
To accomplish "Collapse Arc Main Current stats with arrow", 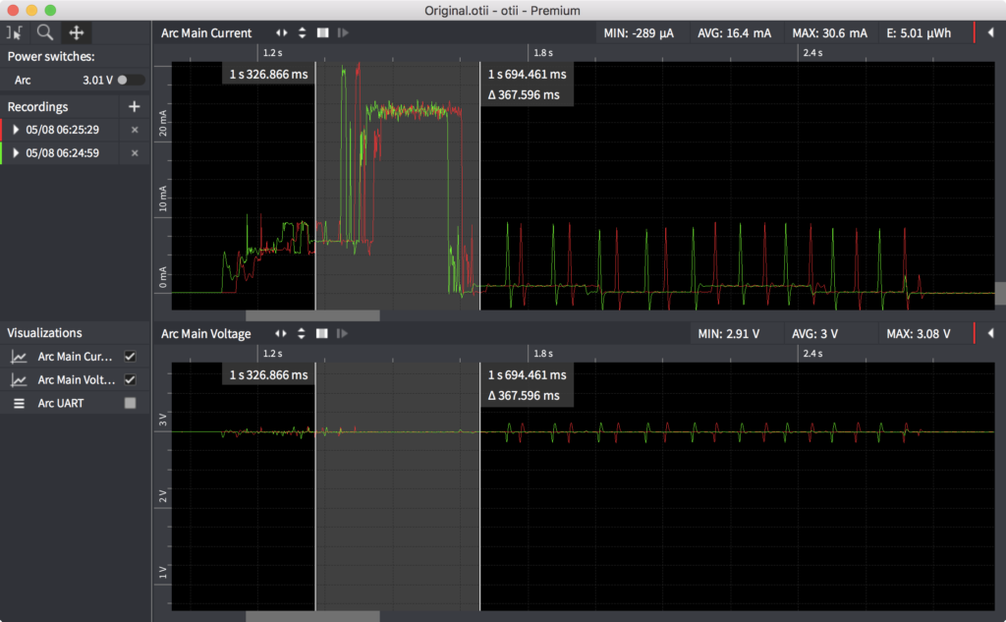I will [x=990, y=33].
